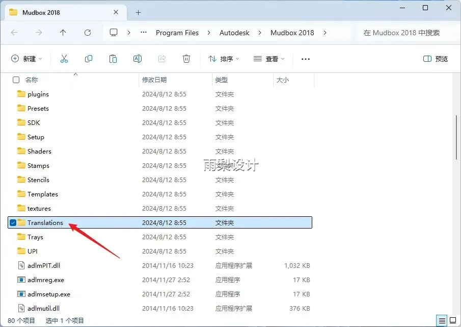Expand chevron after Autodesk
The height and width of the screenshot is (327, 461).
[260, 33]
